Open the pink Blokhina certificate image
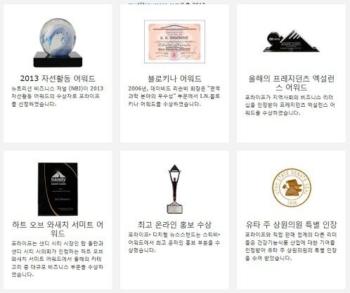 click(x=175, y=41)
